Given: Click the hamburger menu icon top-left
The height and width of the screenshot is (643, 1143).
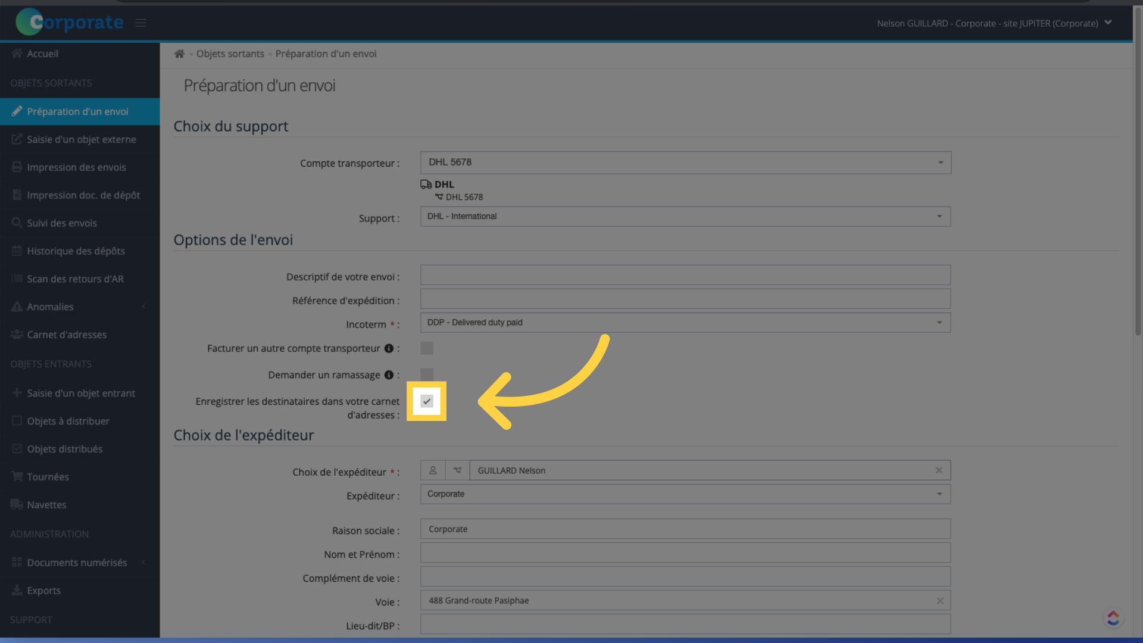Looking at the screenshot, I should coord(140,22).
